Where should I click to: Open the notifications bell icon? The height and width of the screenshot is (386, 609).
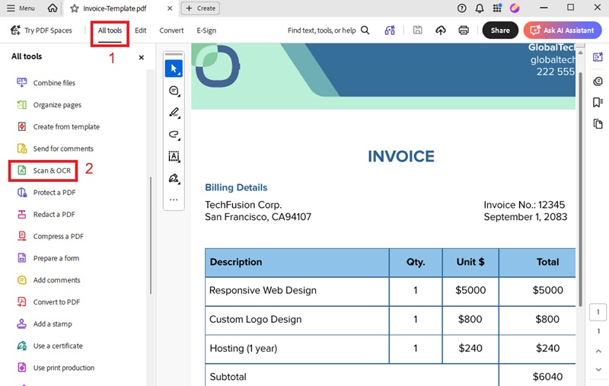[480, 8]
